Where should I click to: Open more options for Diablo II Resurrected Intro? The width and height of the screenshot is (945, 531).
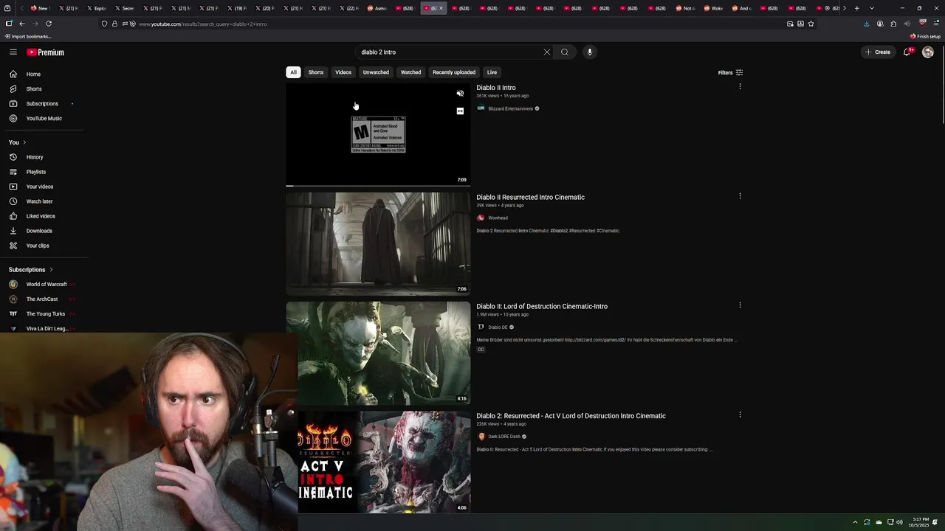click(x=740, y=196)
